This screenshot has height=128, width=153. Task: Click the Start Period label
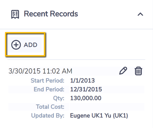48,80
